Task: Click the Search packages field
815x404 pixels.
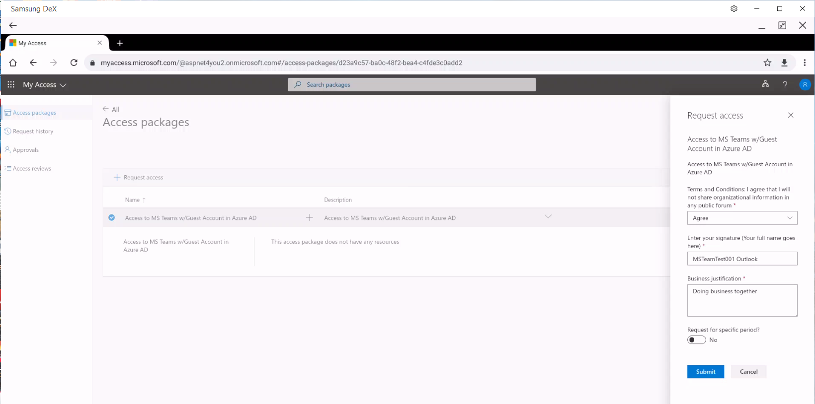Action: (411, 85)
